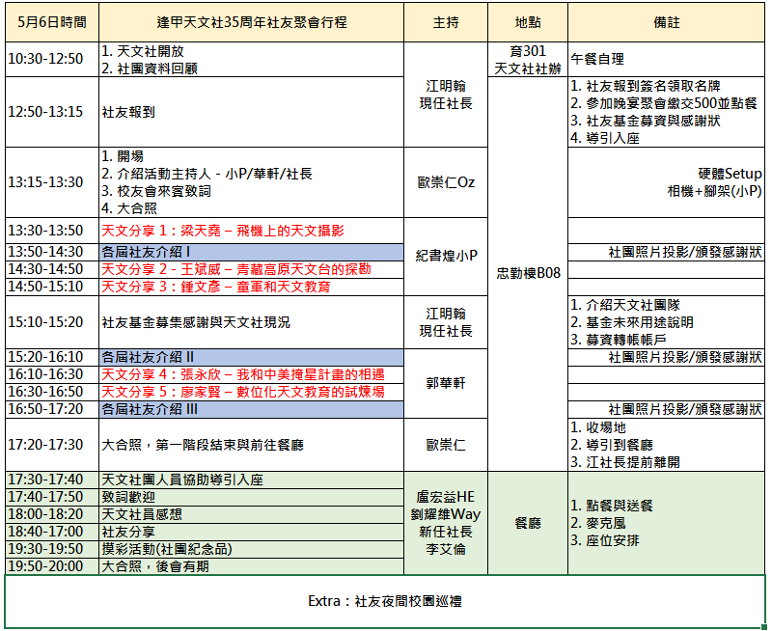The height and width of the screenshot is (631, 772).
Task: Click '點餐與送餐' notes cell
Action: pos(666,523)
